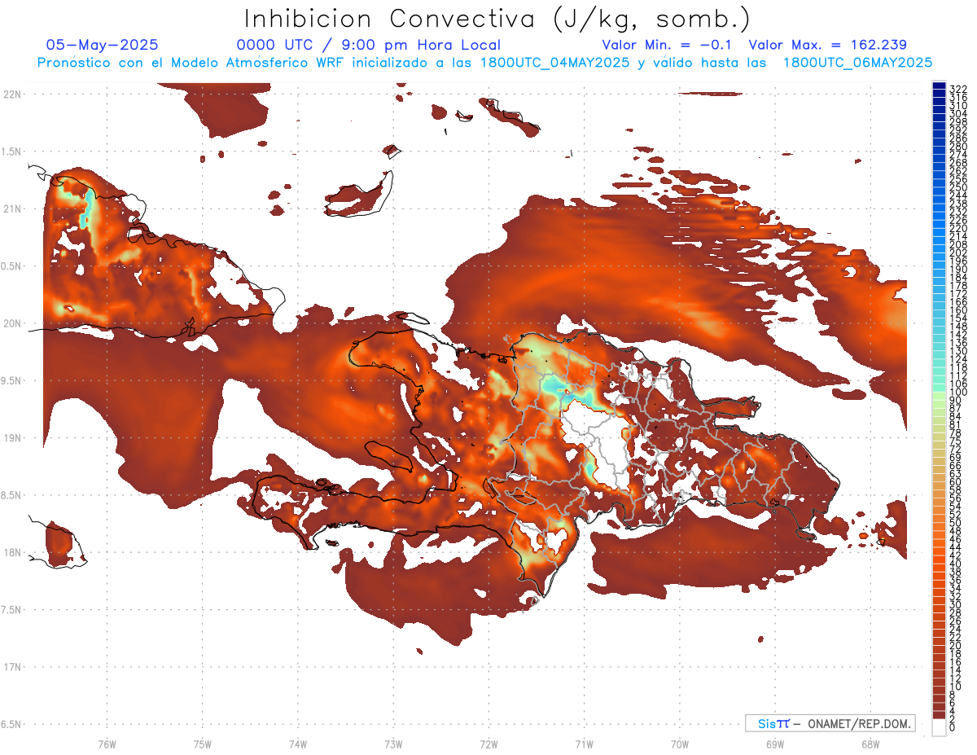Click the "68W" longitude label
The height and width of the screenshot is (755, 977).
tap(870, 744)
